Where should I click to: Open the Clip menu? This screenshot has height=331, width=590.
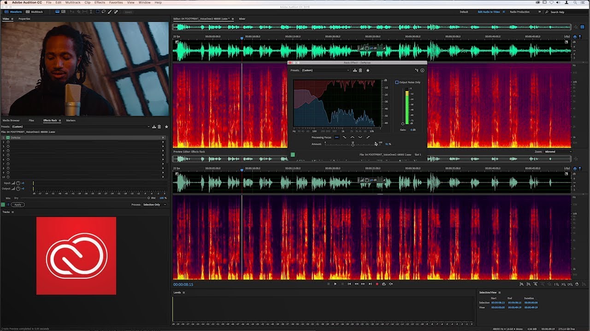point(88,3)
